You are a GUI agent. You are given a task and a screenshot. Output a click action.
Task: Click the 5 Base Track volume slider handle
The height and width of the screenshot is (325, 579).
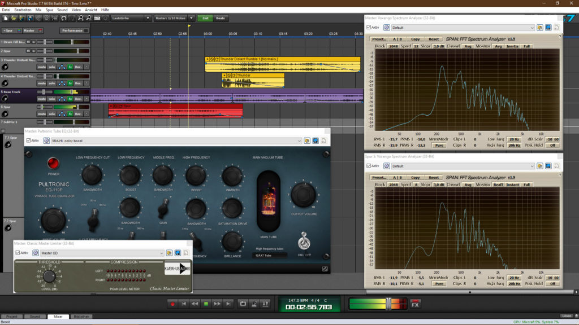(72, 92)
